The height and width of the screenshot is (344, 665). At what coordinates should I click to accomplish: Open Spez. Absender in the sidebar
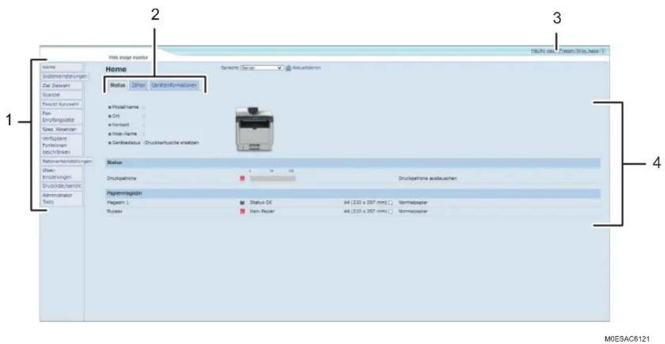[61, 130]
